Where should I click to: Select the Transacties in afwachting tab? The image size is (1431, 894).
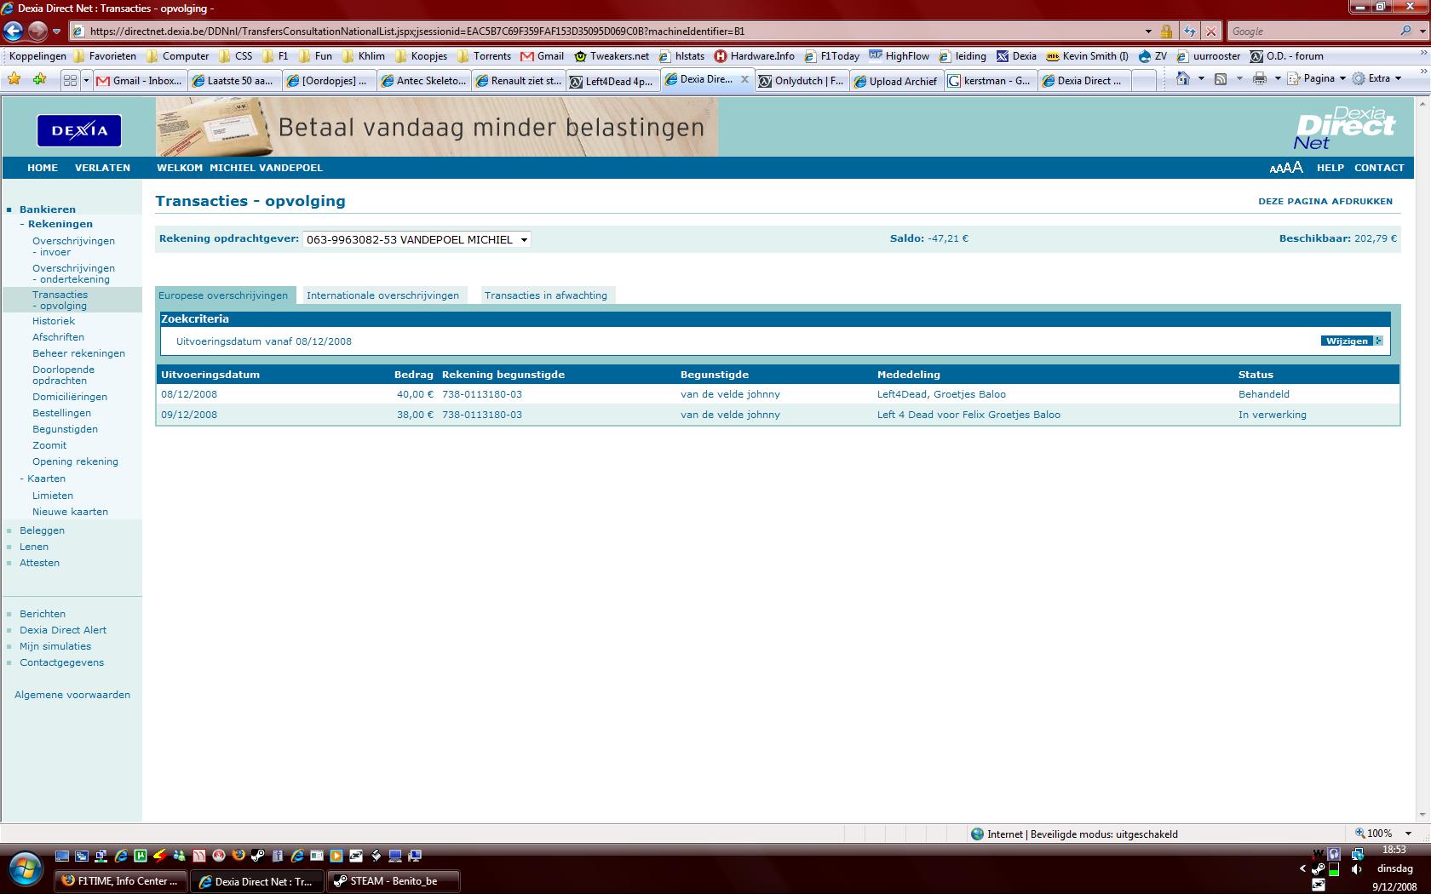(x=545, y=295)
